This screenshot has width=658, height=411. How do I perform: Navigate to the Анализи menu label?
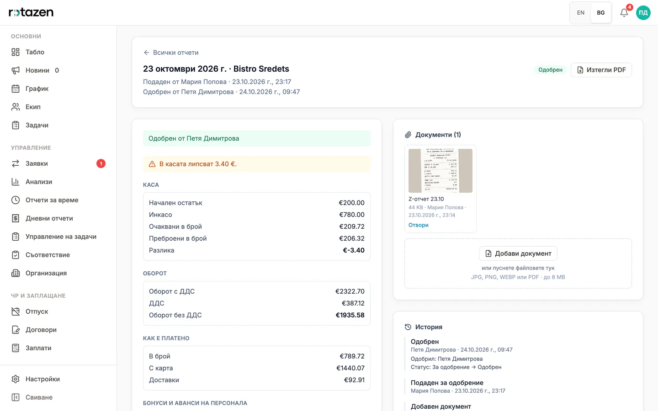[x=39, y=182]
